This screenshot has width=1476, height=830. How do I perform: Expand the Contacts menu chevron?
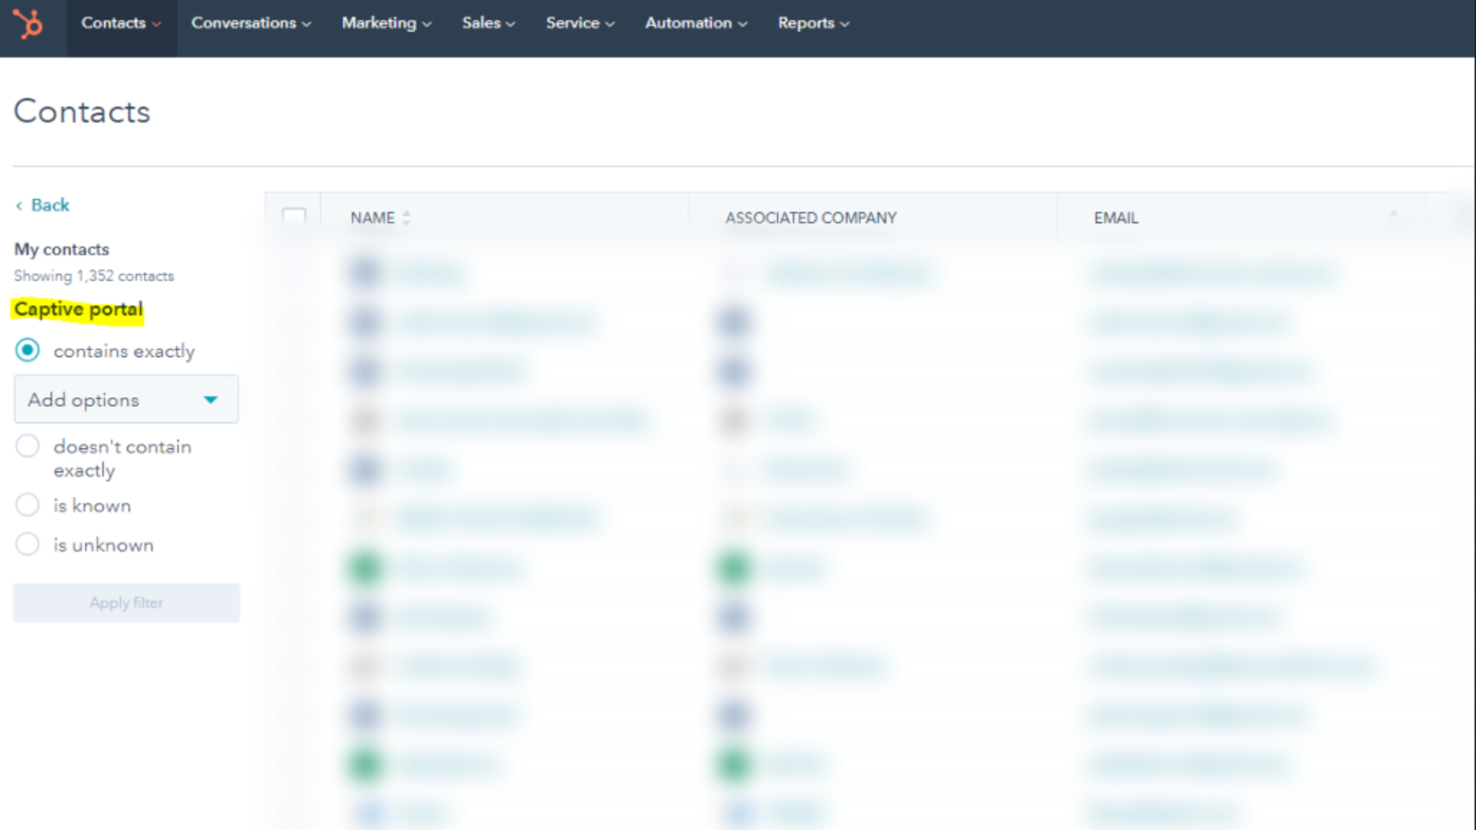tap(157, 23)
